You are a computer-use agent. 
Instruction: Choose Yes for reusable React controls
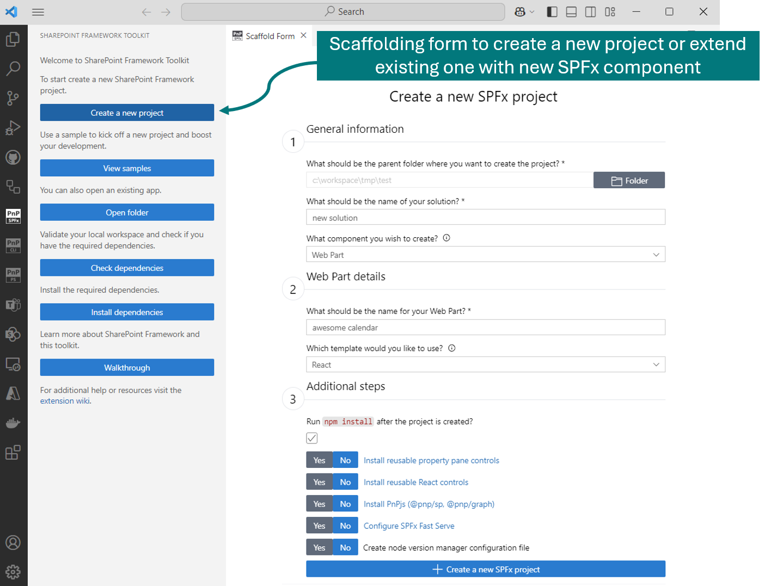320,482
